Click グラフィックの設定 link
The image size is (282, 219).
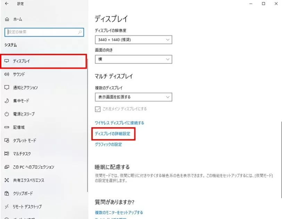(108, 144)
